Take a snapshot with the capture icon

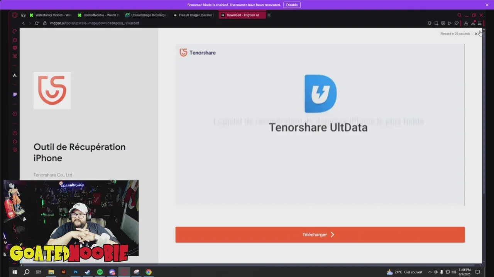point(436,23)
